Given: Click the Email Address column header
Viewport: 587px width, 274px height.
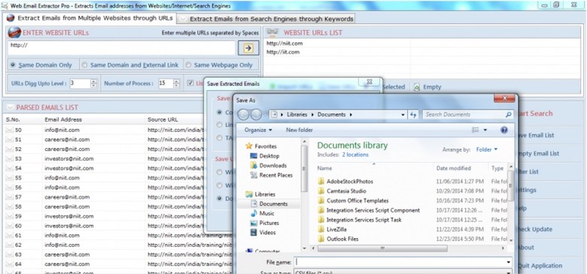Looking at the screenshot, I should 63,120.
